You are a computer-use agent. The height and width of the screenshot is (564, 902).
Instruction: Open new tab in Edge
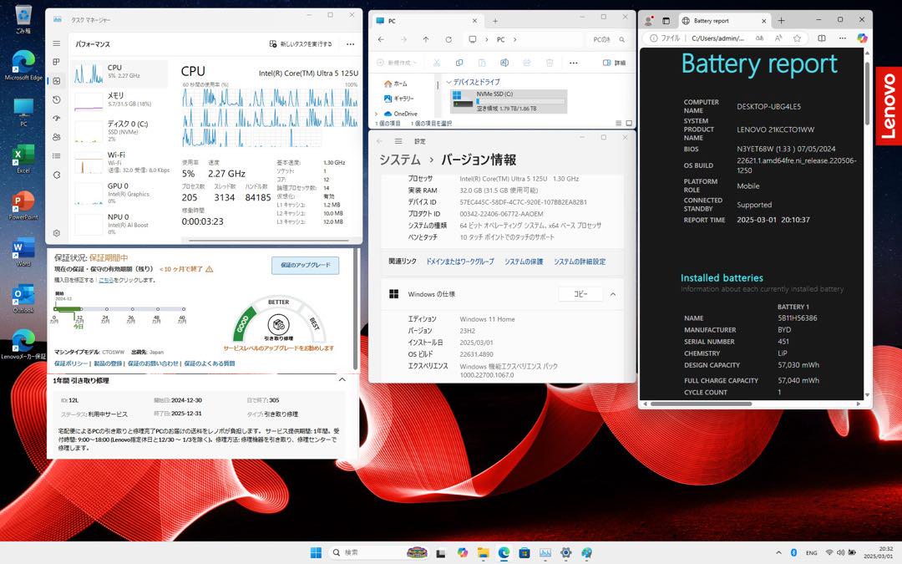click(781, 21)
